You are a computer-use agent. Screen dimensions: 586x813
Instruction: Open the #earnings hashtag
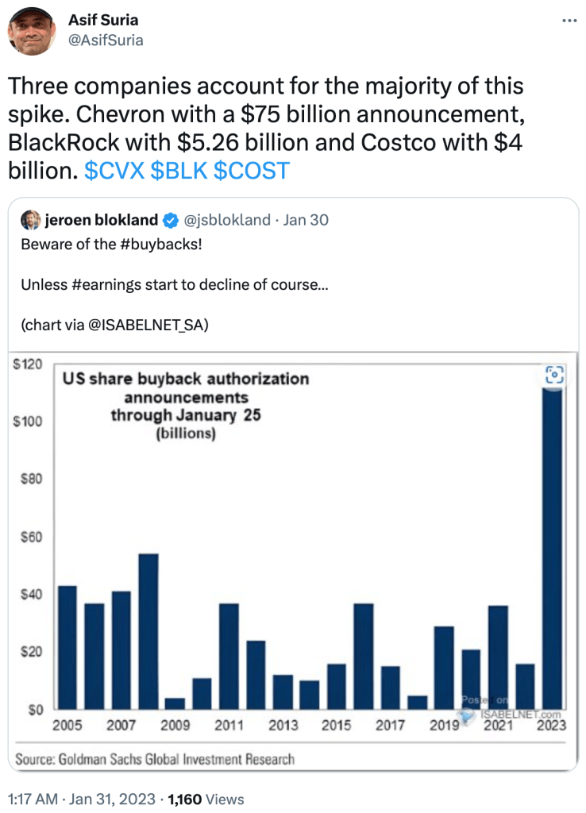click(x=94, y=283)
